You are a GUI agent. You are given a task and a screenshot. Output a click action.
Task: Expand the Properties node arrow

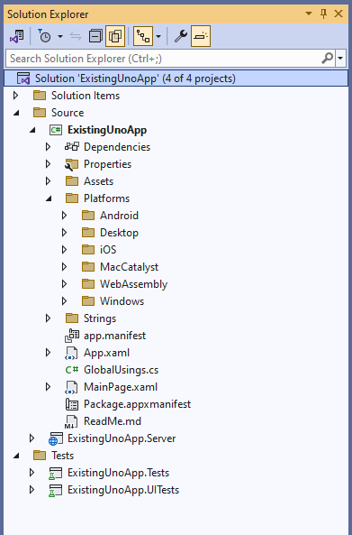[48, 164]
